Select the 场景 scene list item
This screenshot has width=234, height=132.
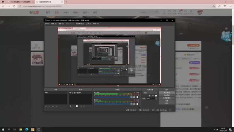(56, 93)
